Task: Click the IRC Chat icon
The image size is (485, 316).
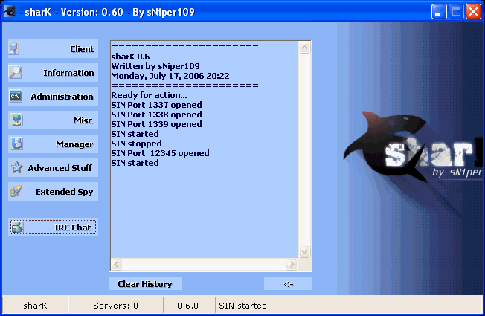Action: 16,228
